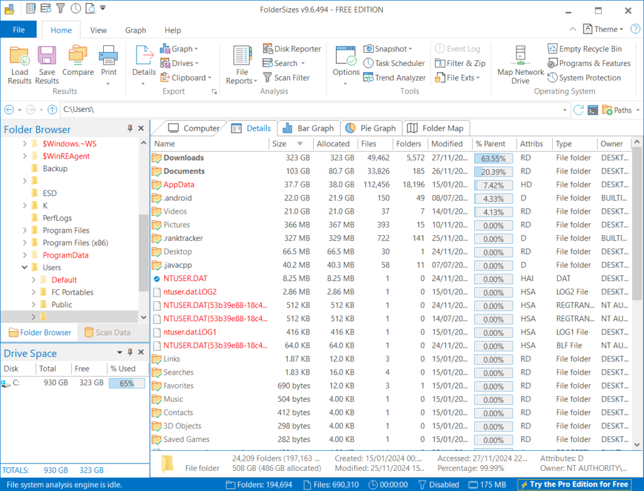This screenshot has height=491, width=644.
Task: Open the Trend Analyzer tool
Action: [394, 77]
